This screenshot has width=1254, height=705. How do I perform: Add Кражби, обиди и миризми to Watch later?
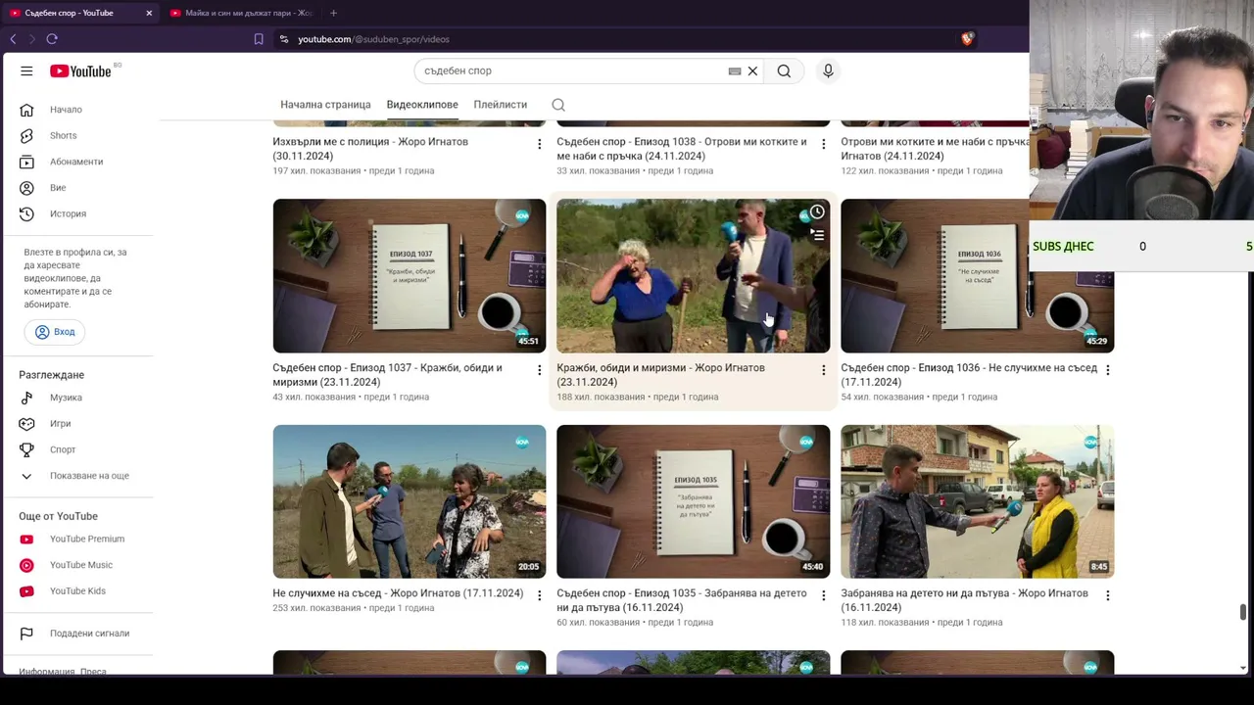point(816,212)
